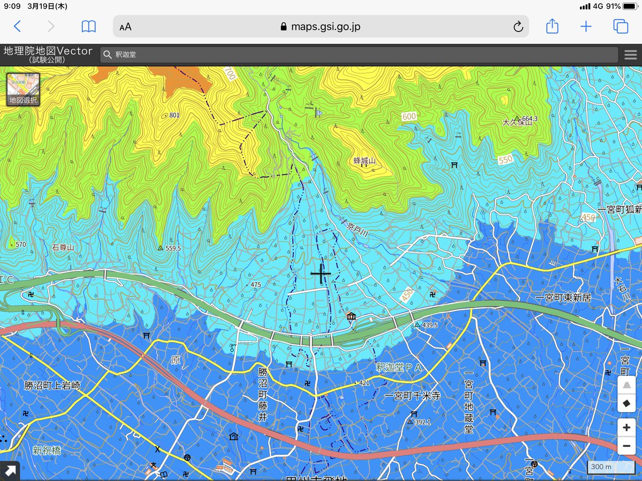Image resolution: width=642 pixels, height=481 pixels.
Task: Click the arrow icon in the bottom corner
Action: point(10,471)
